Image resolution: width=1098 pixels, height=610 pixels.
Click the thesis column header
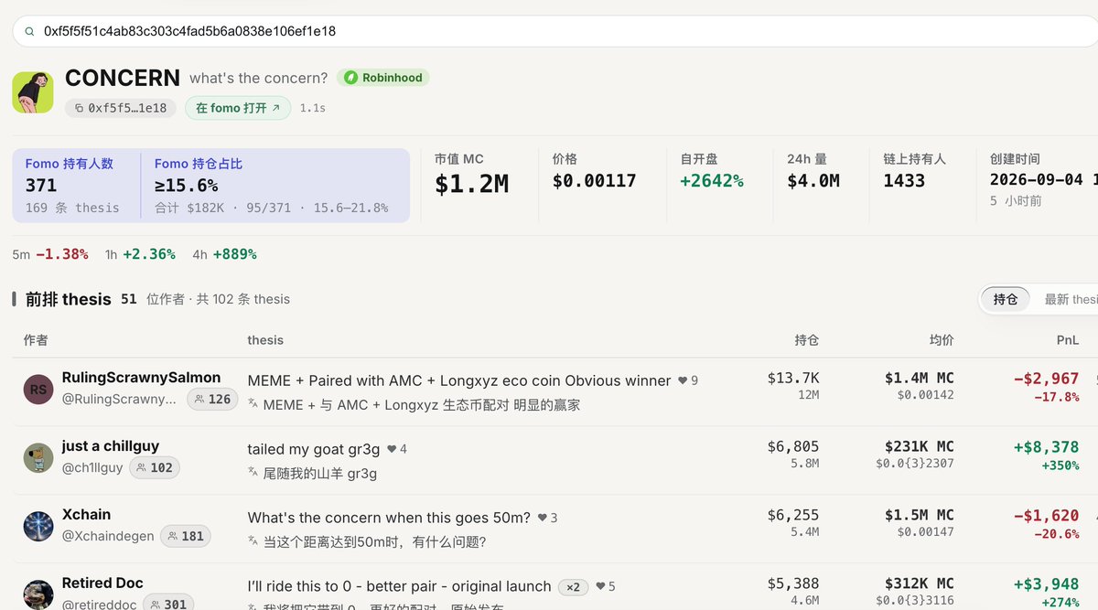click(265, 340)
